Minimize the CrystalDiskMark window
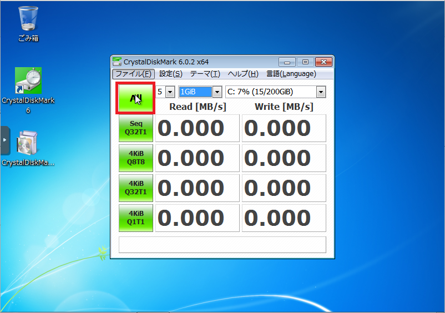This screenshot has height=313, width=445. pyautogui.click(x=287, y=62)
